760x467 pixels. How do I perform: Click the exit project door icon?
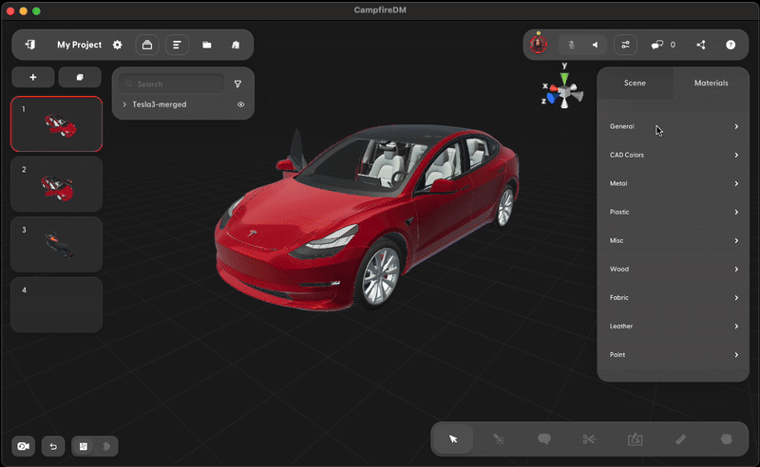pos(30,45)
